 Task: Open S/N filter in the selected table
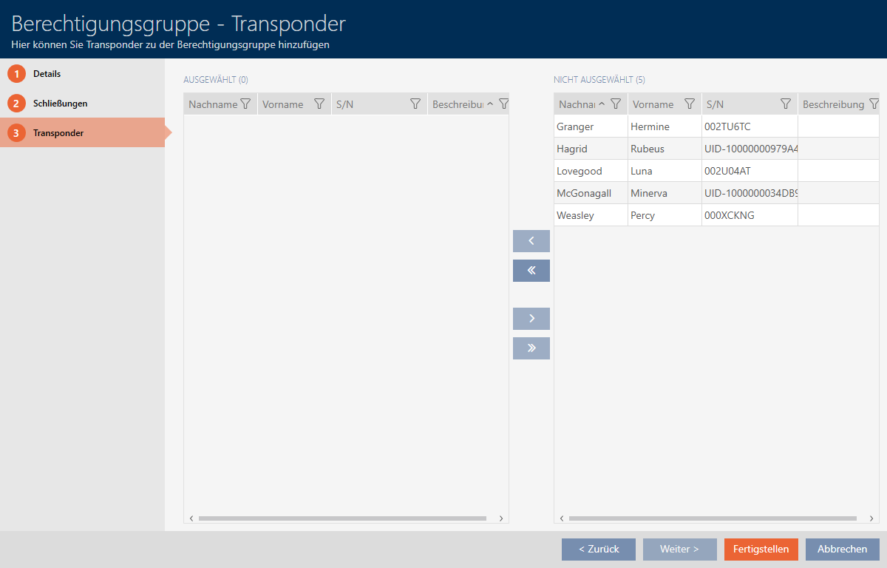415,104
